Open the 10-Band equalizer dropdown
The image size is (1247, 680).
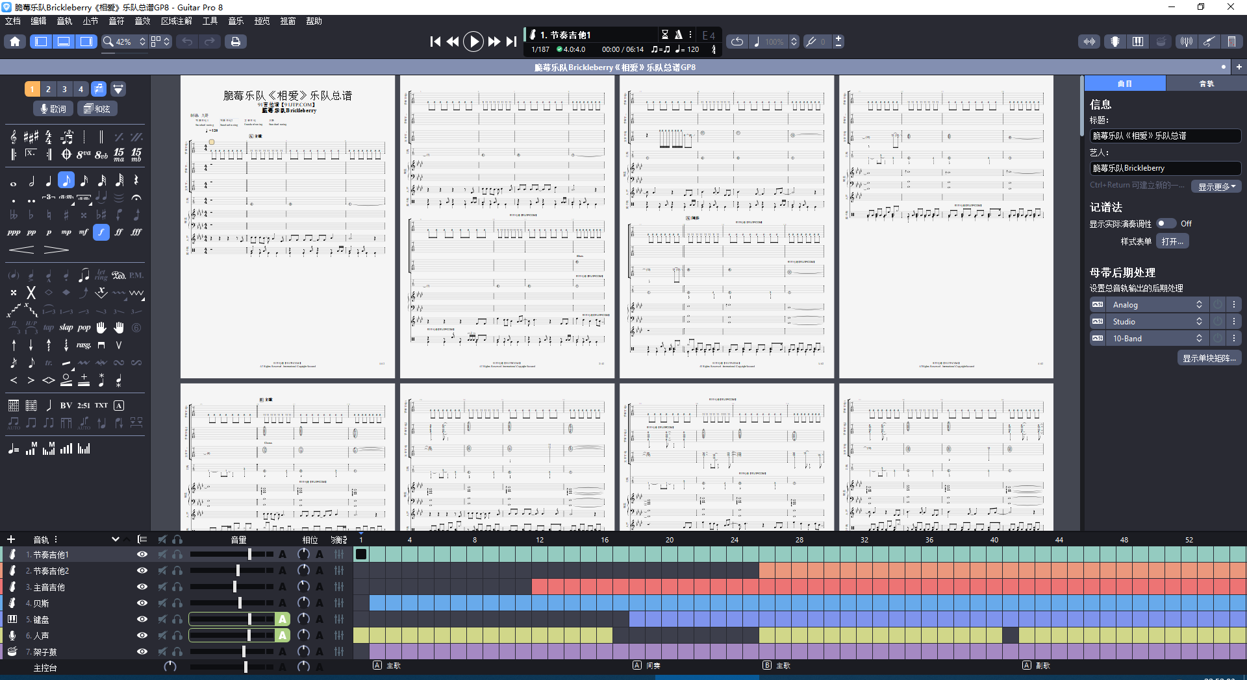pos(1157,338)
